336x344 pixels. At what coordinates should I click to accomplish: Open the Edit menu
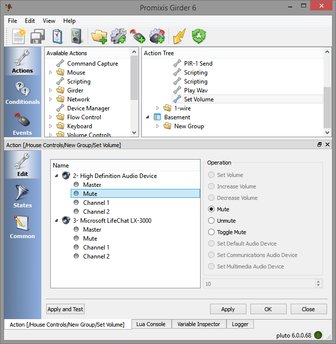coord(30,21)
